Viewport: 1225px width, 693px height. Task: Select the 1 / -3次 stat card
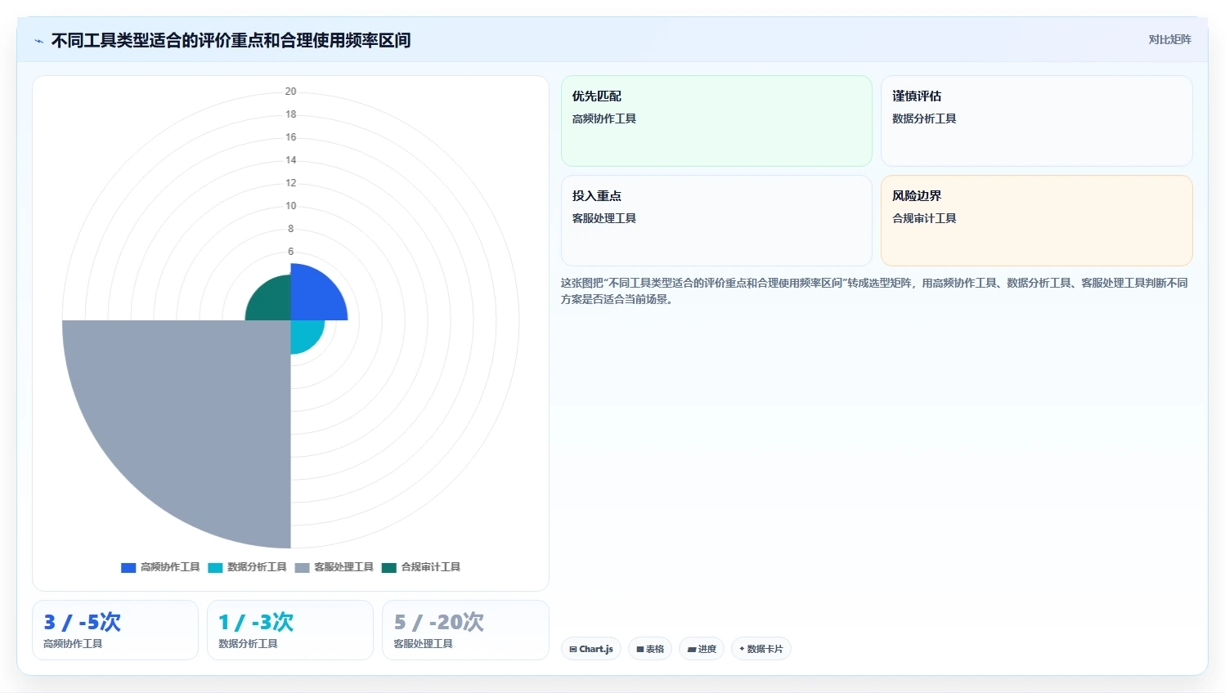(290, 630)
